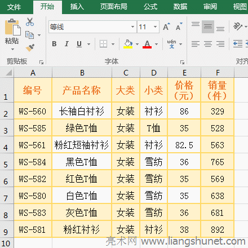Screen dimensions: 248x248
Task: Select column D header
Action: 154,73
